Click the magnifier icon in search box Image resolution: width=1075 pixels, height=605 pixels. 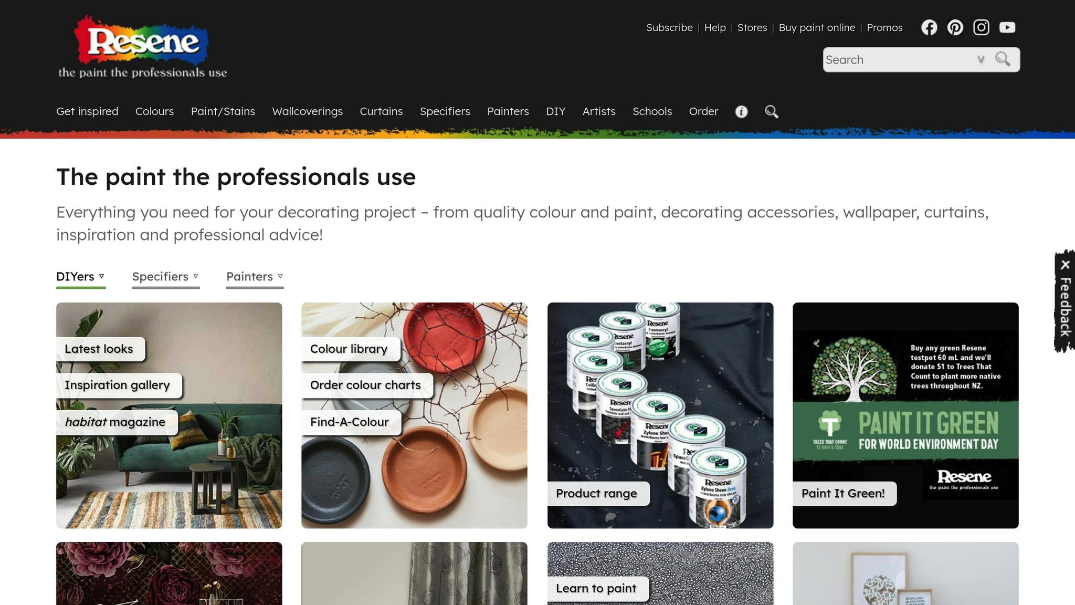pyautogui.click(x=1003, y=59)
